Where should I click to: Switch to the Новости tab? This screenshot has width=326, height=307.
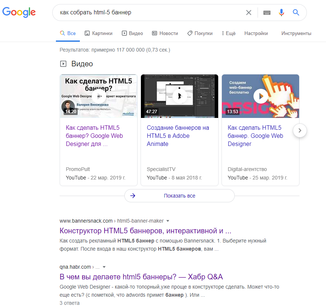[165, 33]
